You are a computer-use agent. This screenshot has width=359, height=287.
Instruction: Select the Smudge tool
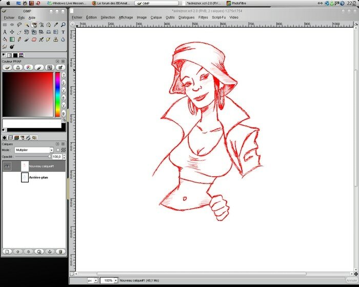click(5, 47)
